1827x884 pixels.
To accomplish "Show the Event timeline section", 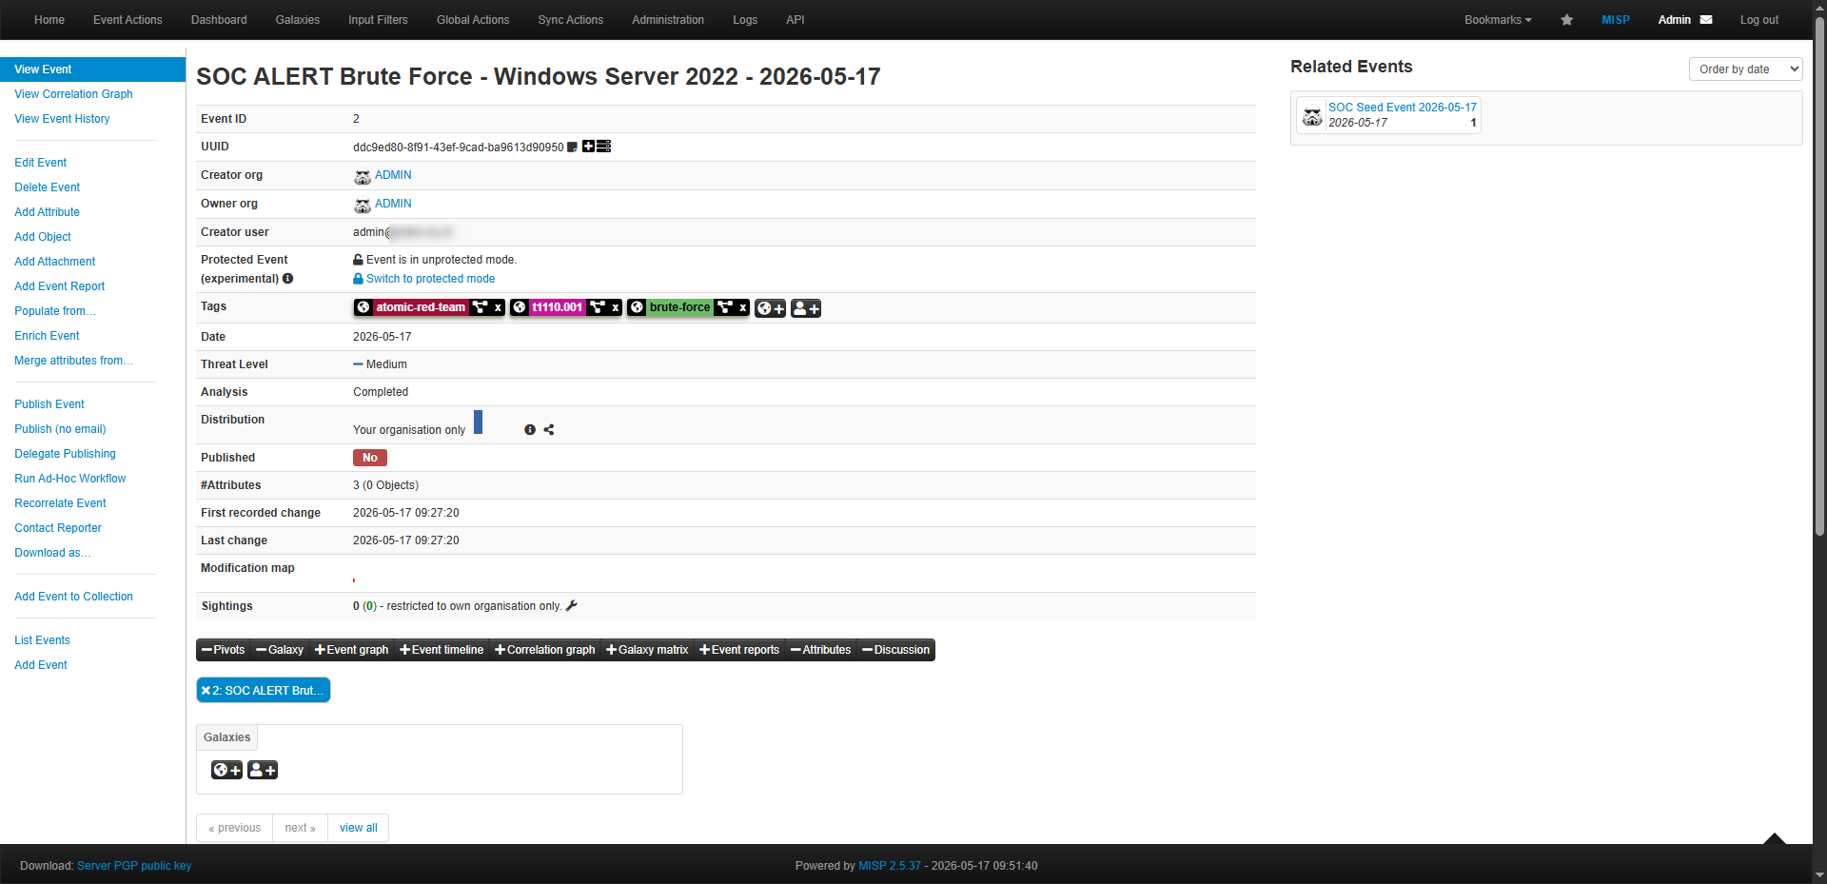I will pyautogui.click(x=442, y=650).
